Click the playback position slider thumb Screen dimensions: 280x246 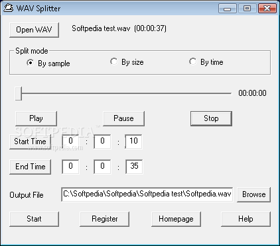click(x=19, y=93)
